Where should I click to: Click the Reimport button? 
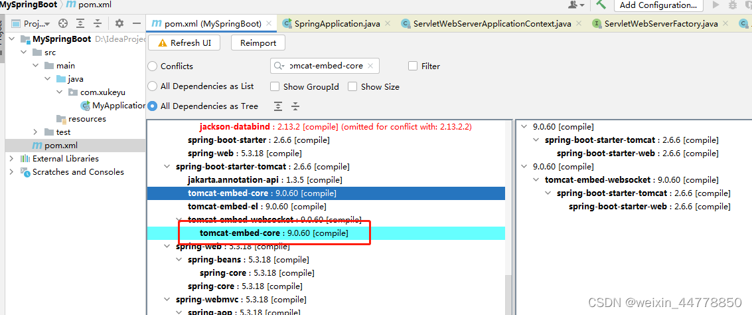[258, 43]
